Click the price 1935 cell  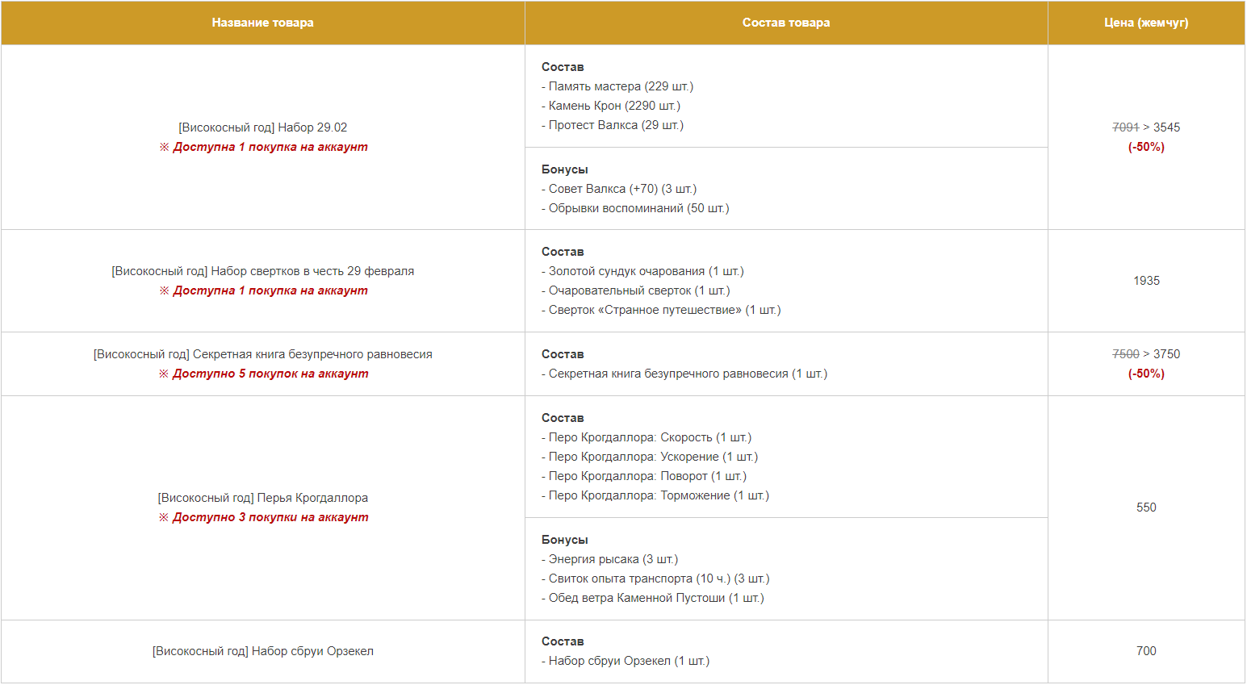pyautogui.click(x=1145, y=281)
